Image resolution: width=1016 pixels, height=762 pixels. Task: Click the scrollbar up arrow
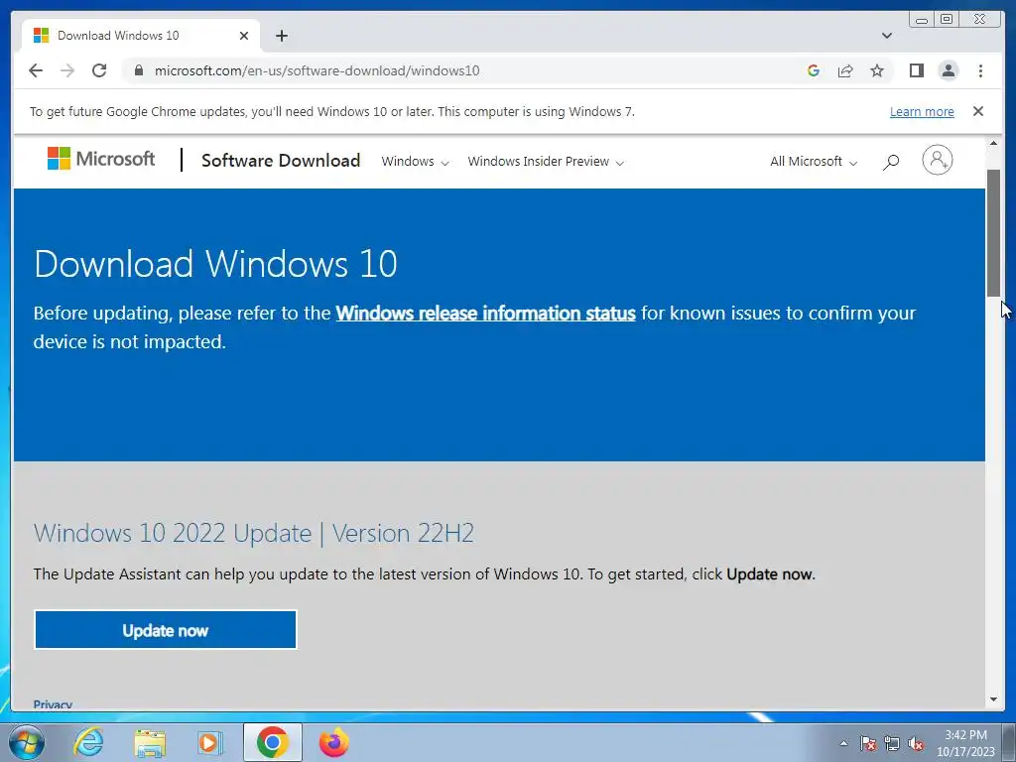point(993,143)
